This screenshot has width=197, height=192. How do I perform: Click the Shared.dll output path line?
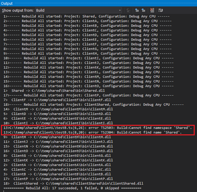[54, 91]
